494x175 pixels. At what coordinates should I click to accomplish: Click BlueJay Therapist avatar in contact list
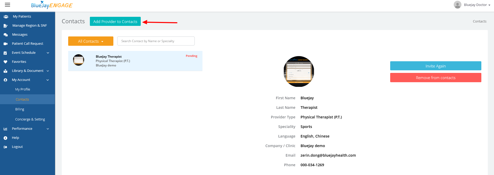pos(79,60)
